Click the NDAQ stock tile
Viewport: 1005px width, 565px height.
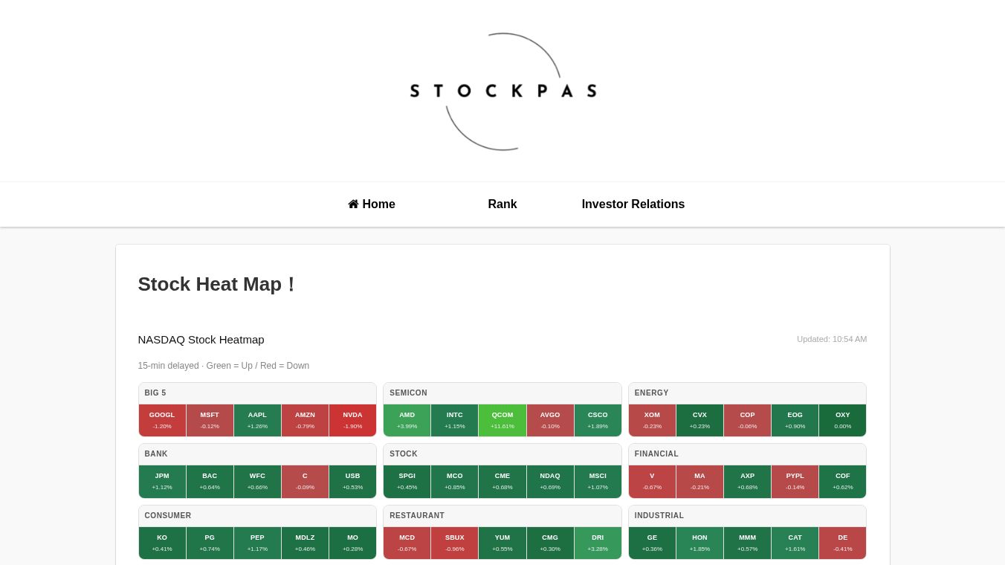pyautogui.click(x=550, y=482)
